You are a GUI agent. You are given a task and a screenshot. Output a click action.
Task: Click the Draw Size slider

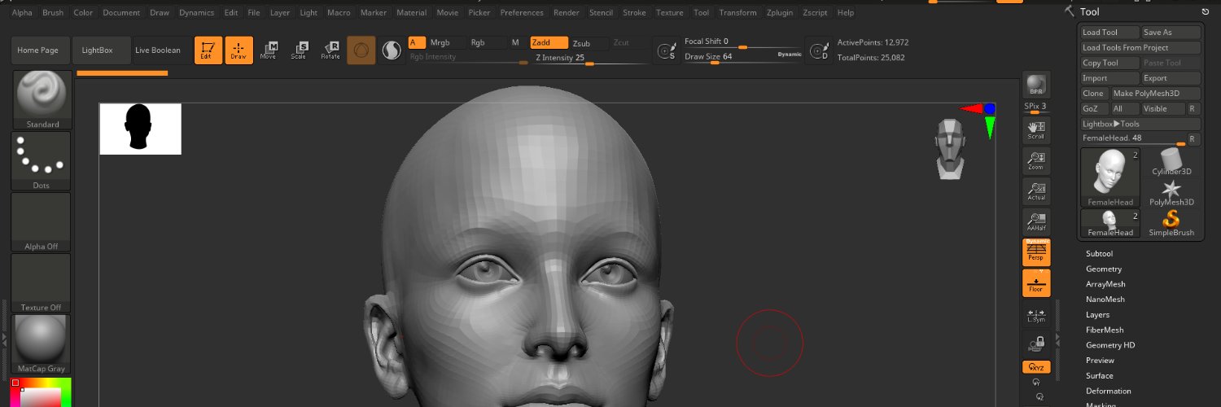point(742,57)
